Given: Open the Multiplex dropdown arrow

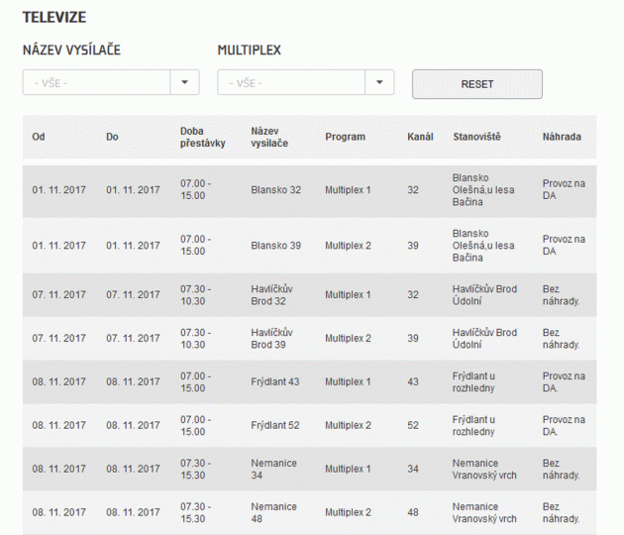Looking at the screenshot, I should [379, 82].
